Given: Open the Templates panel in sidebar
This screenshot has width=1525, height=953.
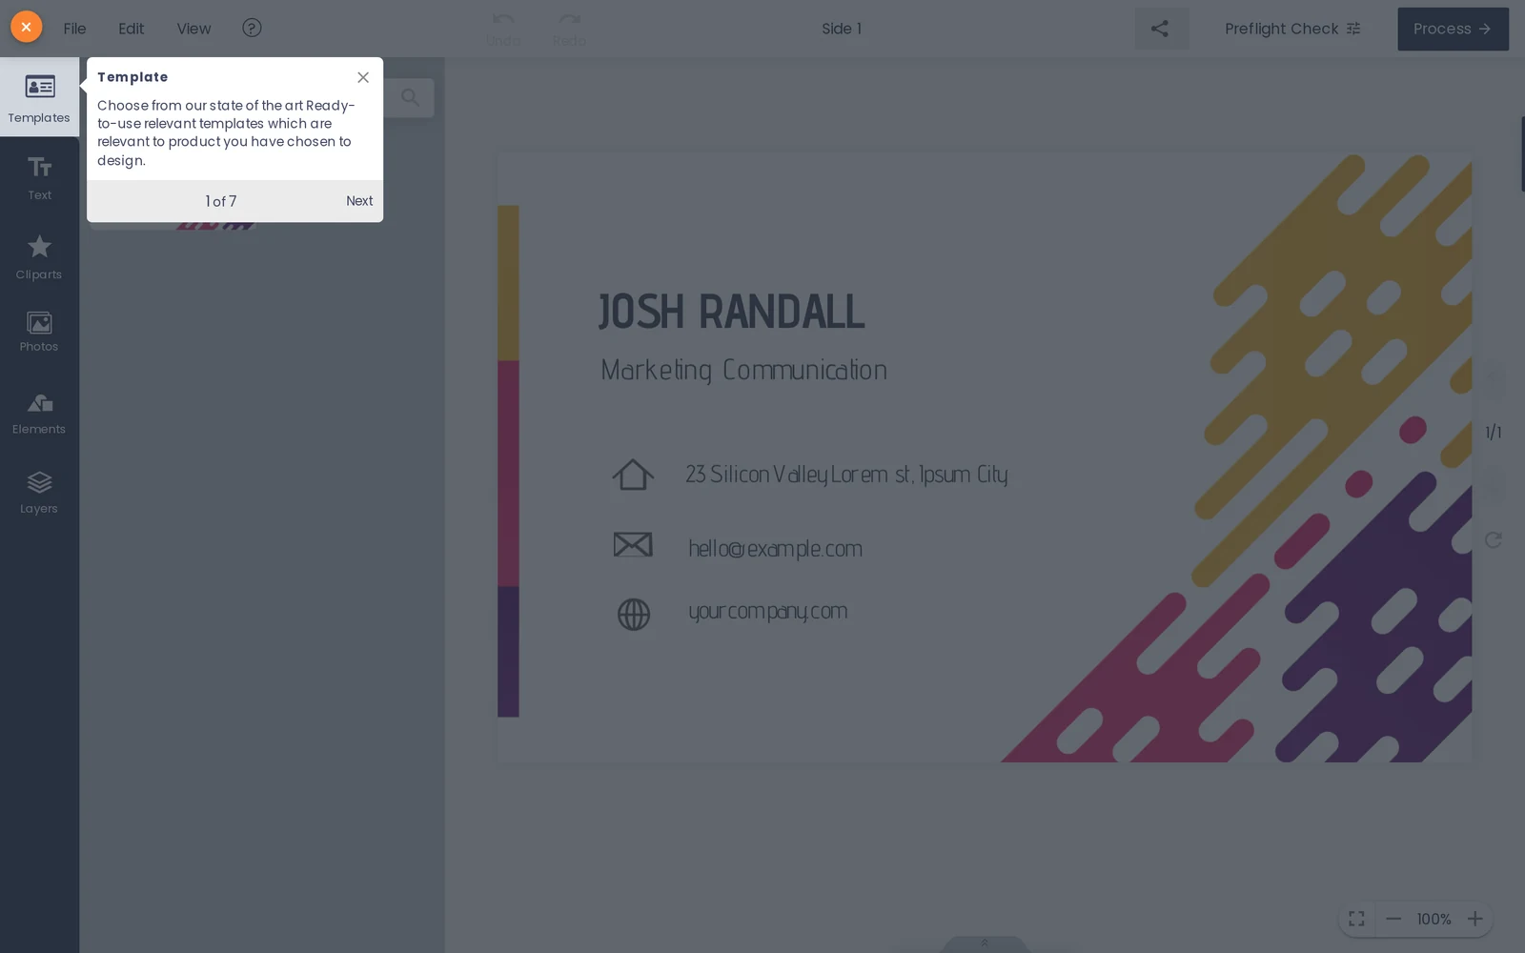Looking at the screenshot, I should [x=39, y=97].
